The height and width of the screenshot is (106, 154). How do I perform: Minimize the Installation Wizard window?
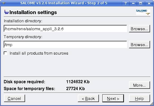point(133,3)
